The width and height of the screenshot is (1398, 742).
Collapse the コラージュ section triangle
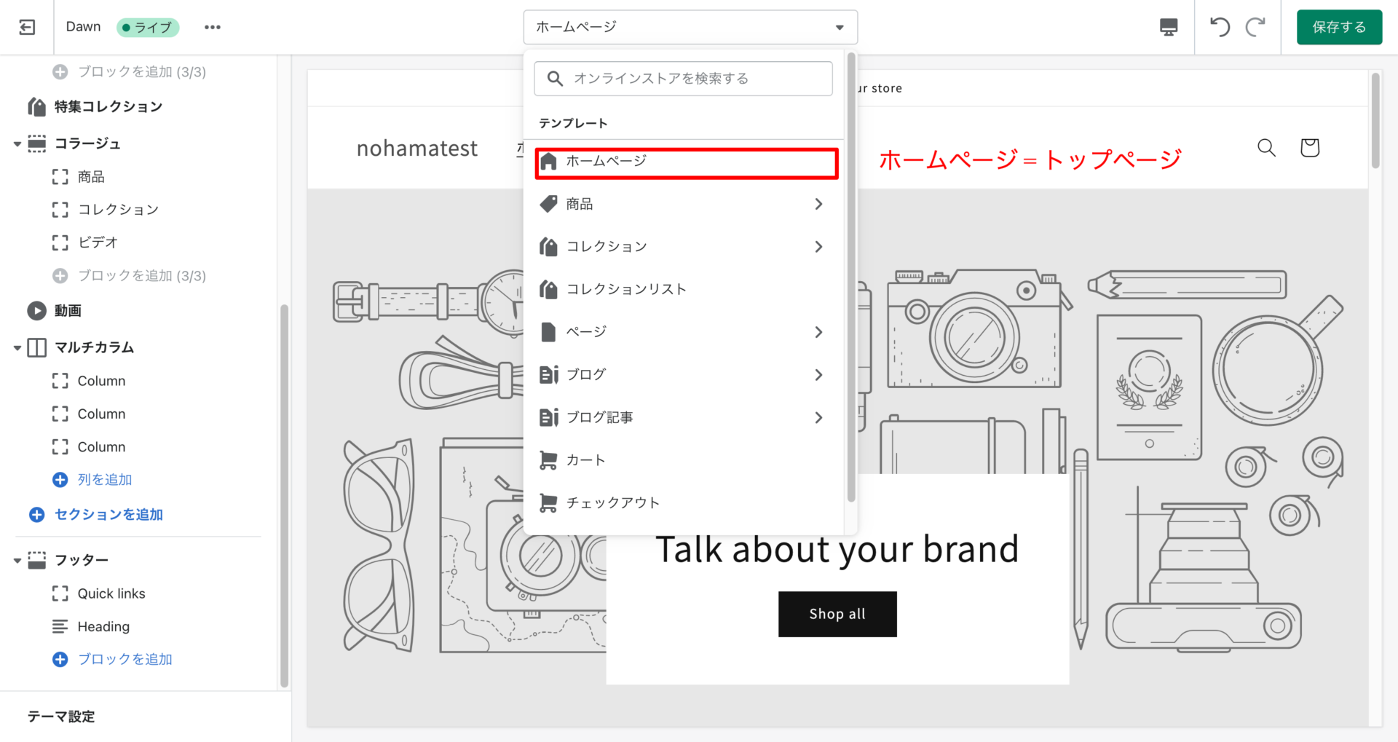click(x=17, y=144)
